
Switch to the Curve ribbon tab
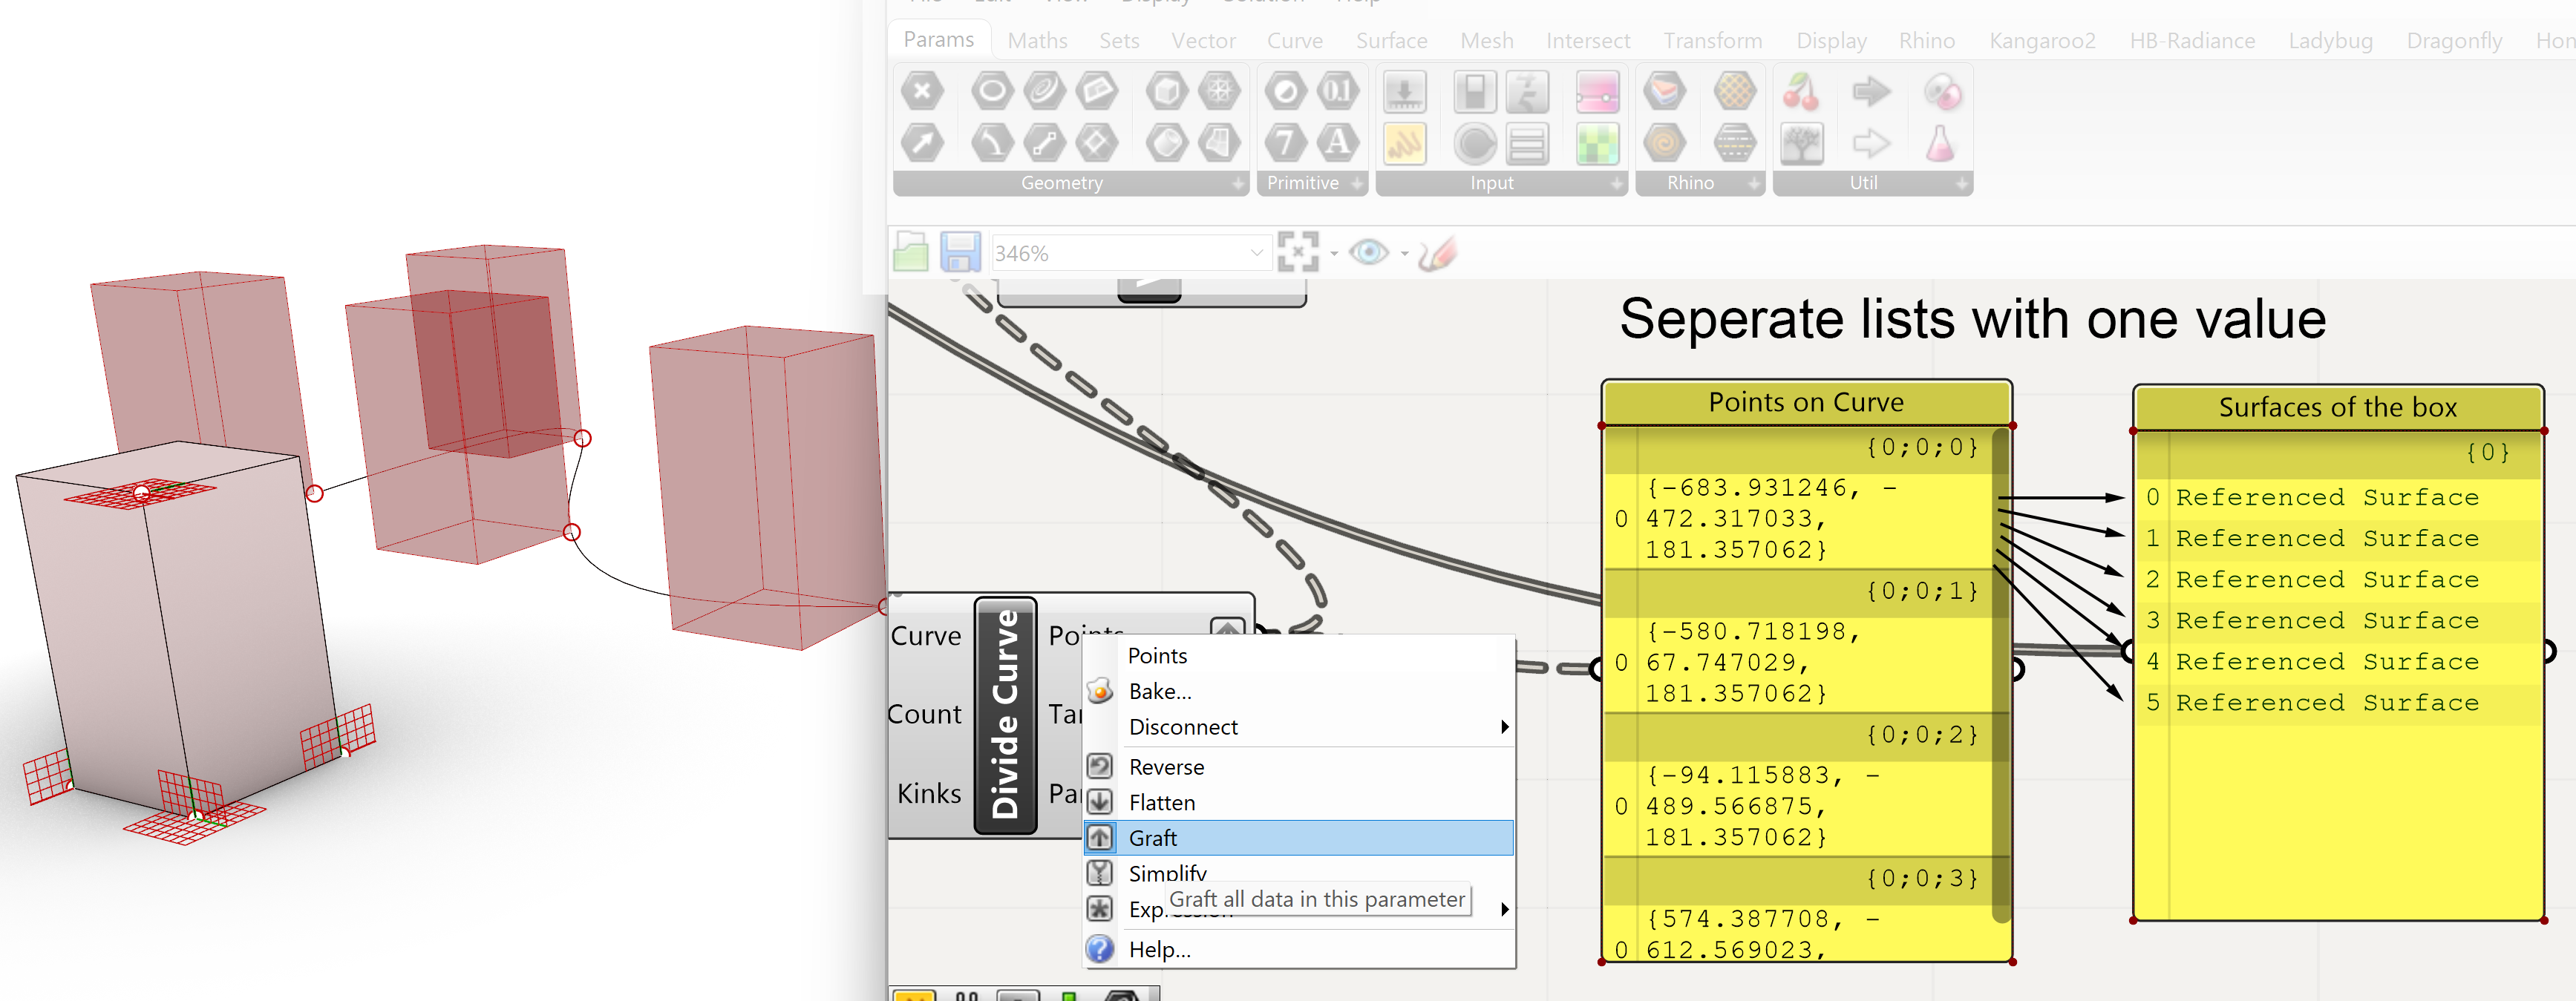coord(1294,41)
